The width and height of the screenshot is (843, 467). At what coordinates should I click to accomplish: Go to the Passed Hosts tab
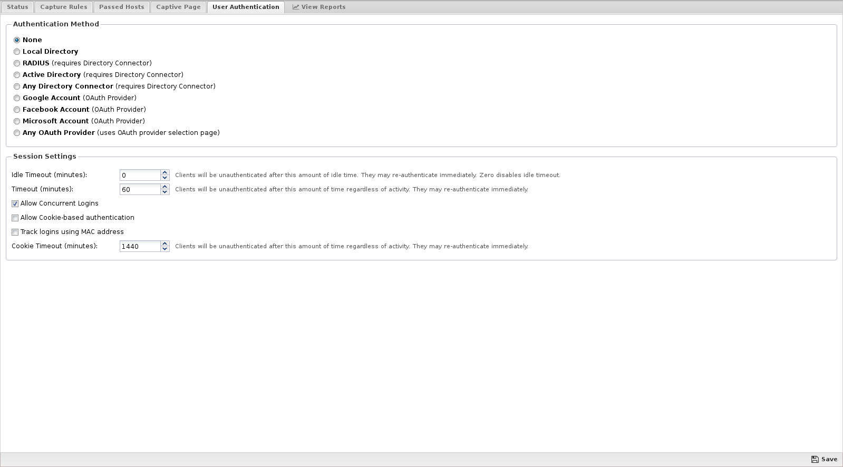tap(121, 7)
